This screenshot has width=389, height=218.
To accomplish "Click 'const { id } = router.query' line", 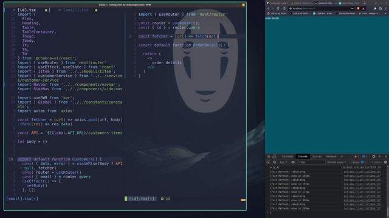I will point(169,27).
